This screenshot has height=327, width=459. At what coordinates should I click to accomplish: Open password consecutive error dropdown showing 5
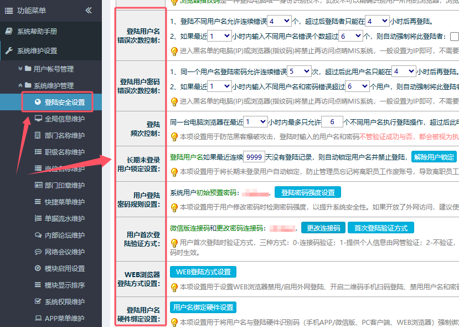(x=299, y=71)
